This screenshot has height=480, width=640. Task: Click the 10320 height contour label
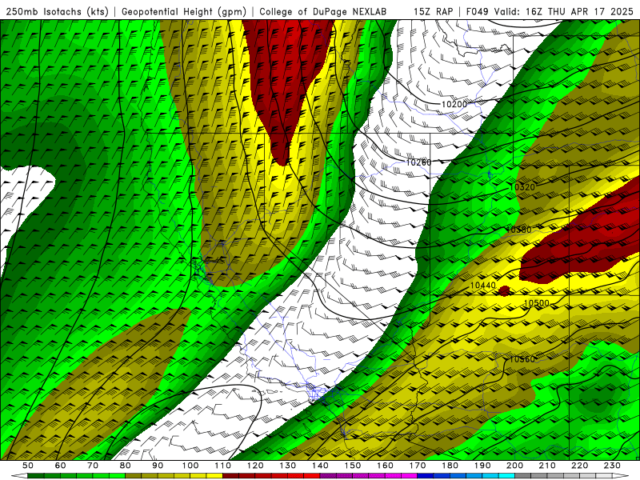tap(522, 187)
